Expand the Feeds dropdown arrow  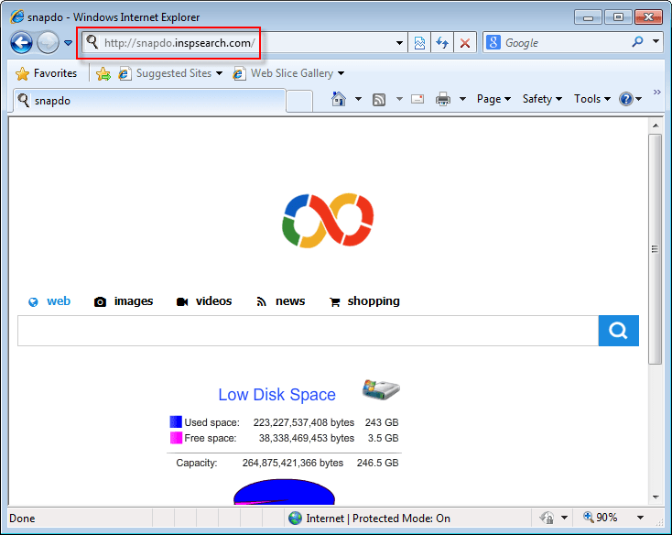click(399, 100)
